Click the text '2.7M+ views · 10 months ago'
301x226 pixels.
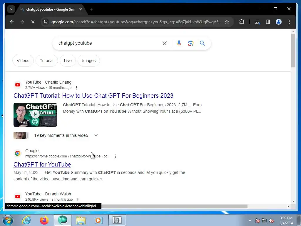pyautogui.click(x=49, y=88)
